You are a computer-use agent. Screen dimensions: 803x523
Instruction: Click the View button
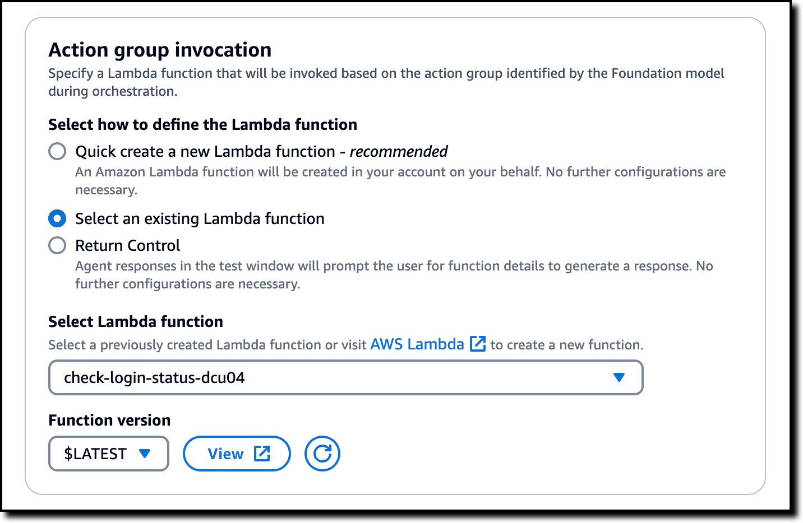point(237,454)
